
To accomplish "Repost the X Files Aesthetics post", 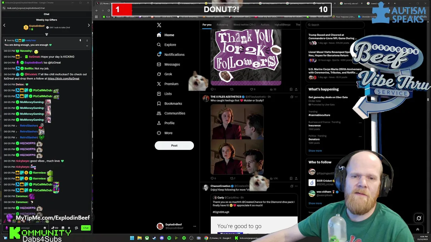I will pyautogui.click(x=232, y=178).
